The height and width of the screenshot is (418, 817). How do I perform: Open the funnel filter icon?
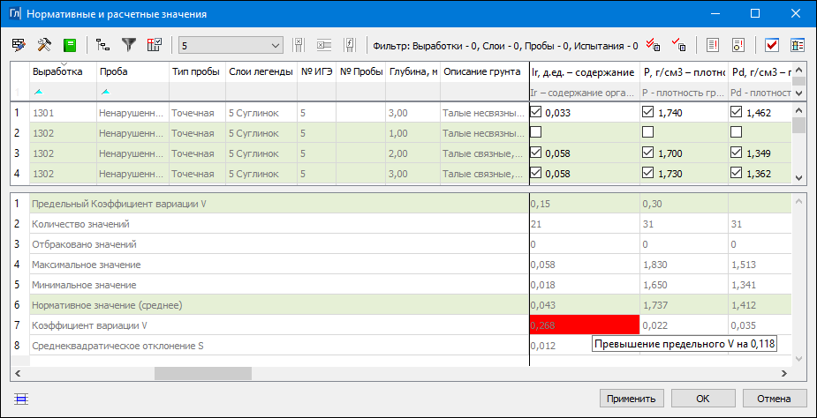[x=129, y=45]
